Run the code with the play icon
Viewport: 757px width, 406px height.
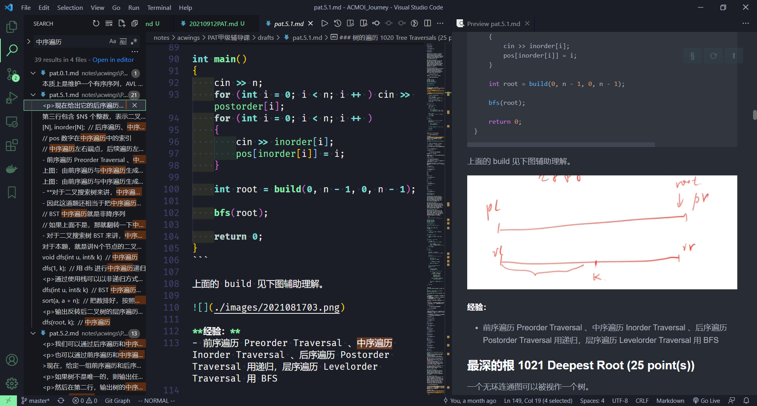324,24
